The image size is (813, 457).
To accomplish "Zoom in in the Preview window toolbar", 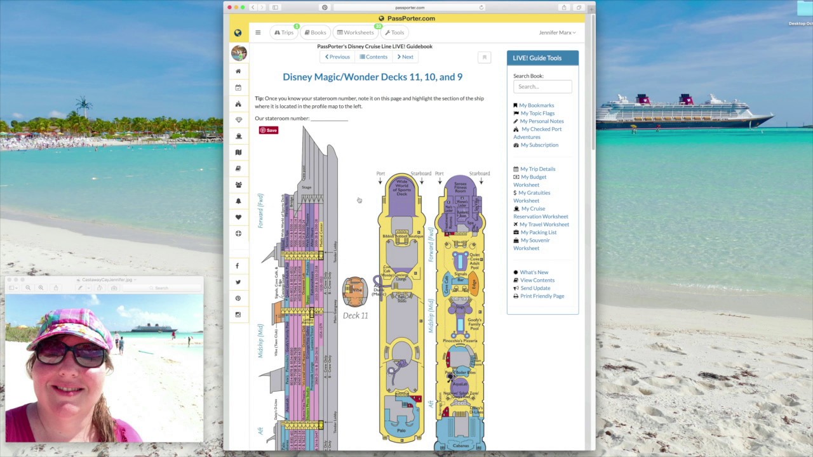I will 41,288.
